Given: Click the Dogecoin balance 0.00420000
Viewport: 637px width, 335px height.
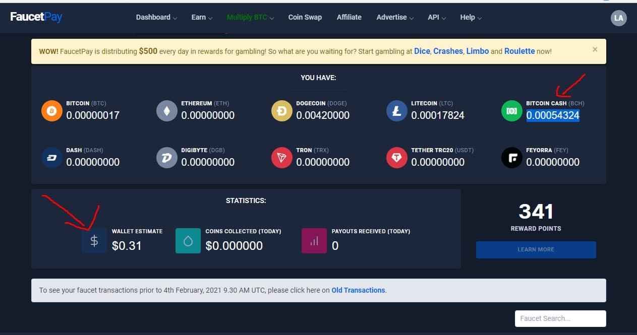Looking at the screenshot, I should click(x=323, y=115).
